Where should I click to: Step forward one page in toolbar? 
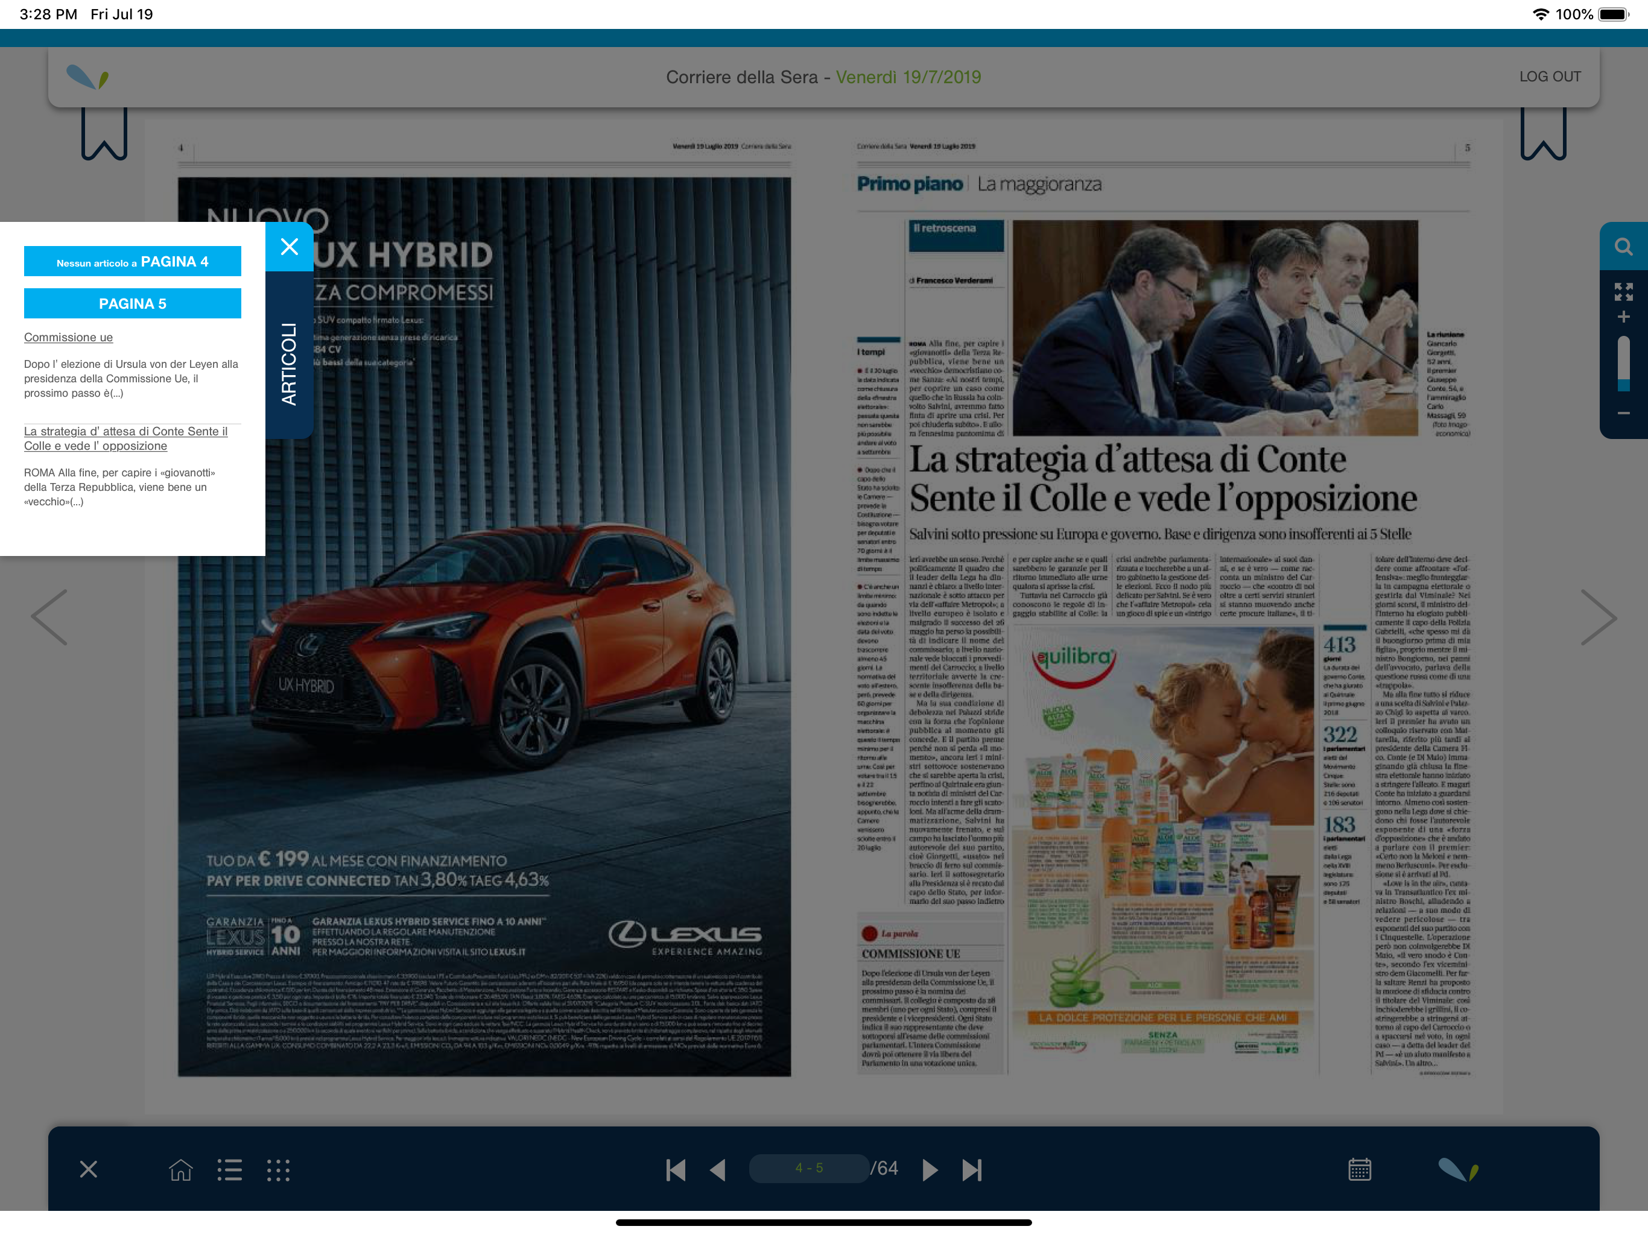pos(930,1169)
